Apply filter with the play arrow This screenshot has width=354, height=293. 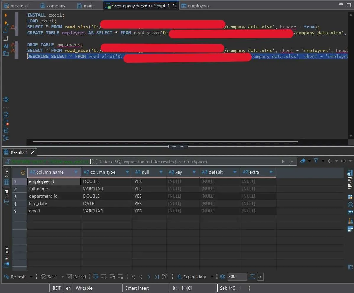coord(283,162)
